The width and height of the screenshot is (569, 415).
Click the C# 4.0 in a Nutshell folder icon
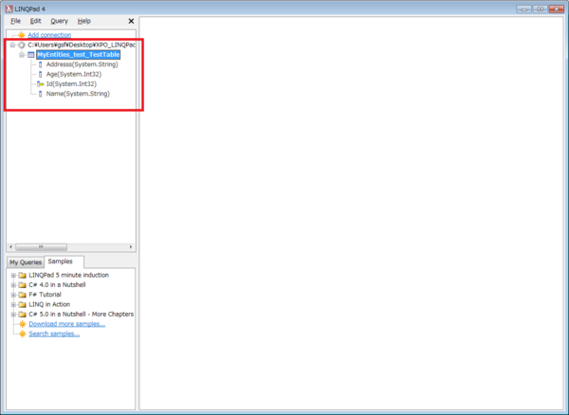coord(22,285)
